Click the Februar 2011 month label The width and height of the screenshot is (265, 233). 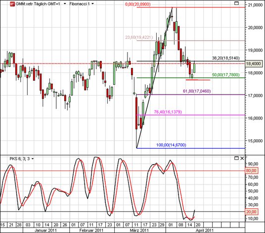(x=91, y=231)
